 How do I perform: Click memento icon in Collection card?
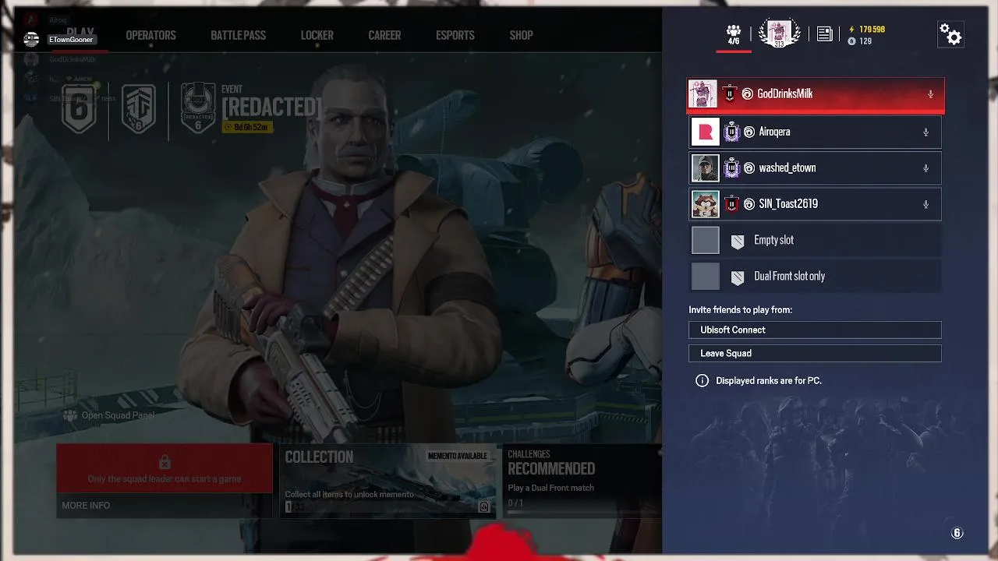click(484, 506)
